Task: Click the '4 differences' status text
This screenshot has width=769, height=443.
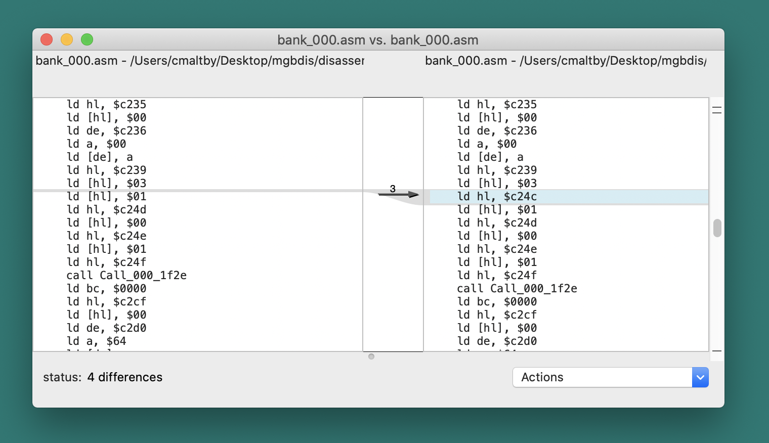Action: point(125,377)
